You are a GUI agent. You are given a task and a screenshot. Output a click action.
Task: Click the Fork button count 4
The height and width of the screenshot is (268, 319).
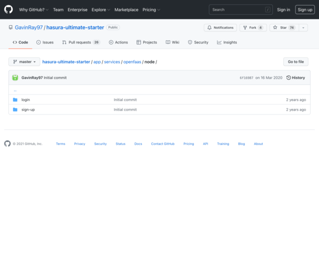[x=260, y=28]
